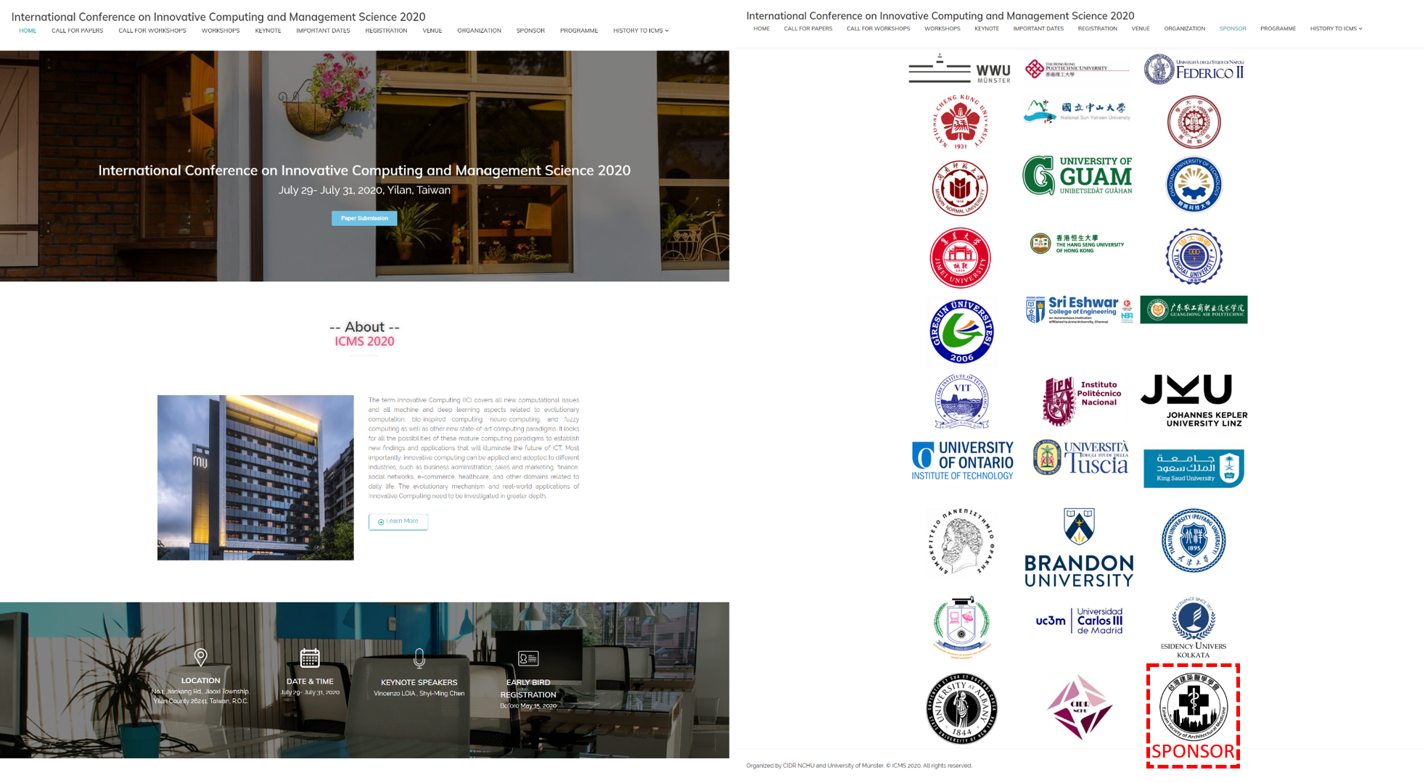Select the VIT institute seal
Screen dimensions: 1425x783
pyautogui.click(x=961, y=402)
